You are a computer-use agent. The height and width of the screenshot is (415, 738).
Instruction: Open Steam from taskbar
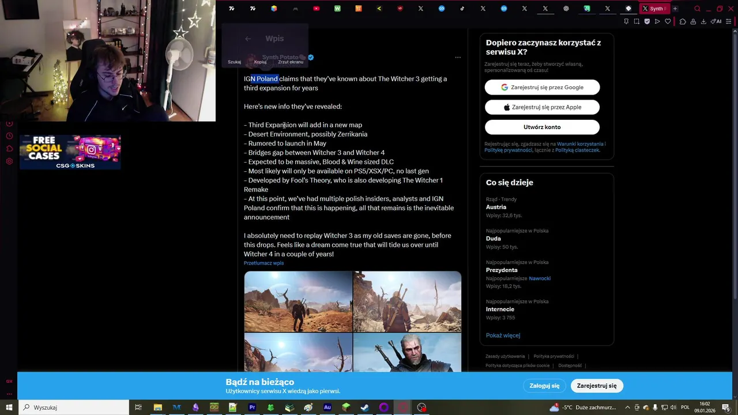pos(365,408)
